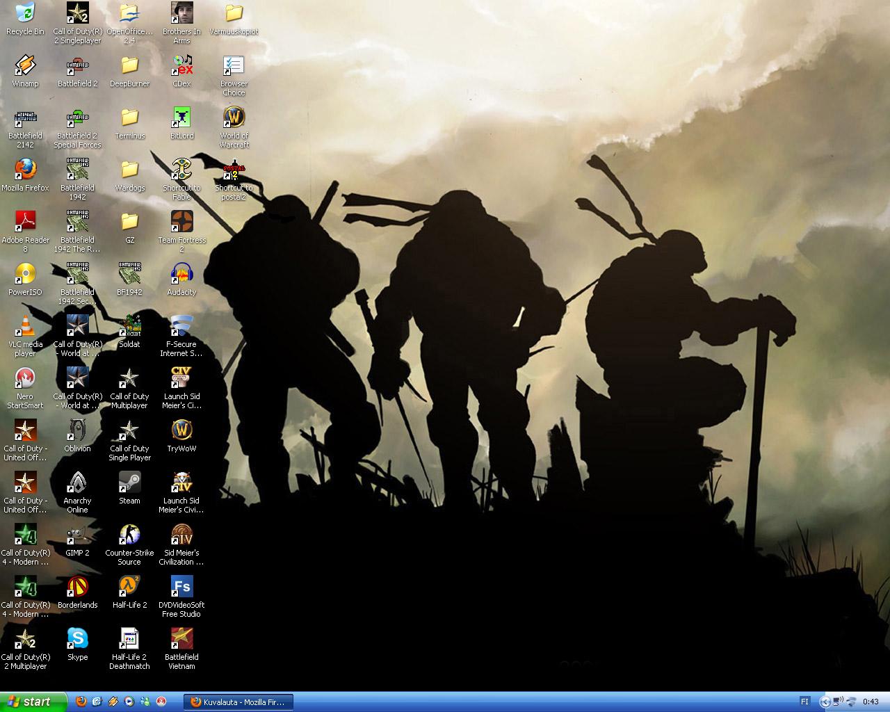890x712 pixels.
Task: Open the Windows start menu
Action: click(x=33, y=702)
